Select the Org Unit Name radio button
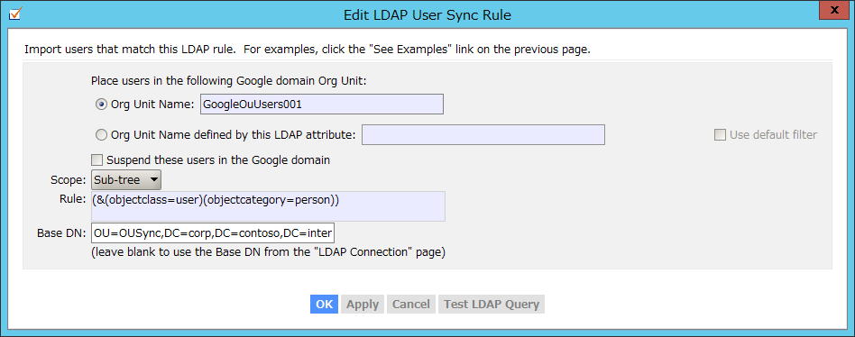This screenshot has height=337, width=855. tap(100, 105)
